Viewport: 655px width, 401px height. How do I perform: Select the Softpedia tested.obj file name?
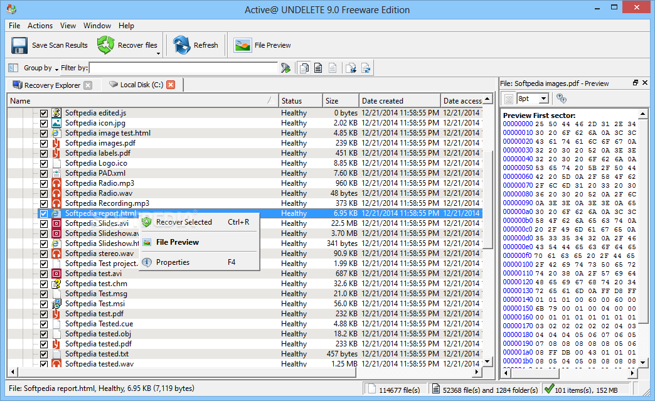tap(98, 334)
